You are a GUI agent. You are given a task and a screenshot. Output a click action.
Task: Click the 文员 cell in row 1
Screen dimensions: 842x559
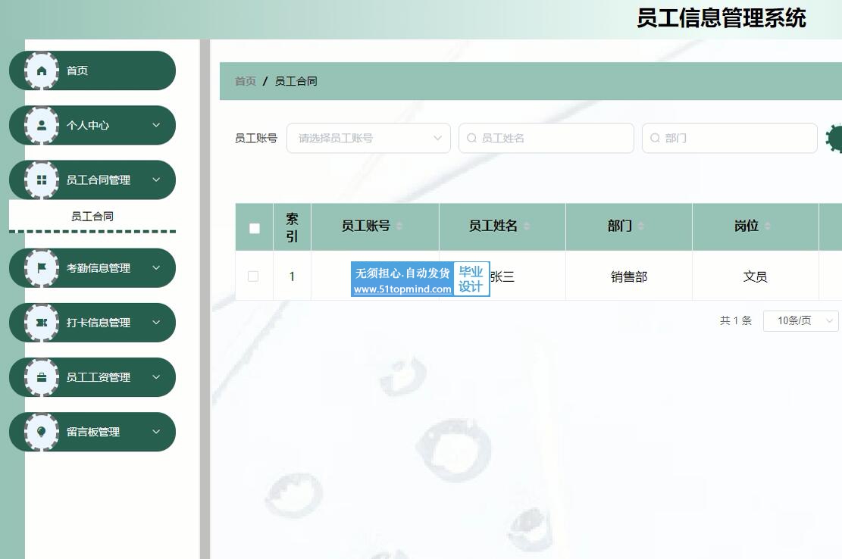(x=755, y=276)
